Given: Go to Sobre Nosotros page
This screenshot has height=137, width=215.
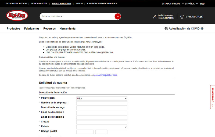Looking at the screenshot, I should click(62, 4).
